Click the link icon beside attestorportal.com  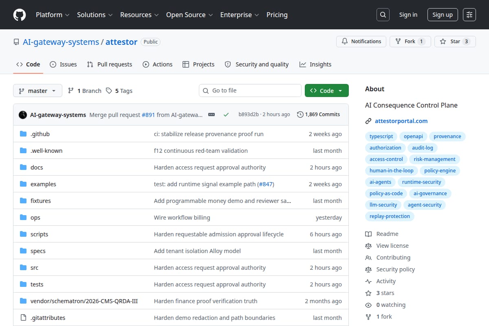point(368,121)
